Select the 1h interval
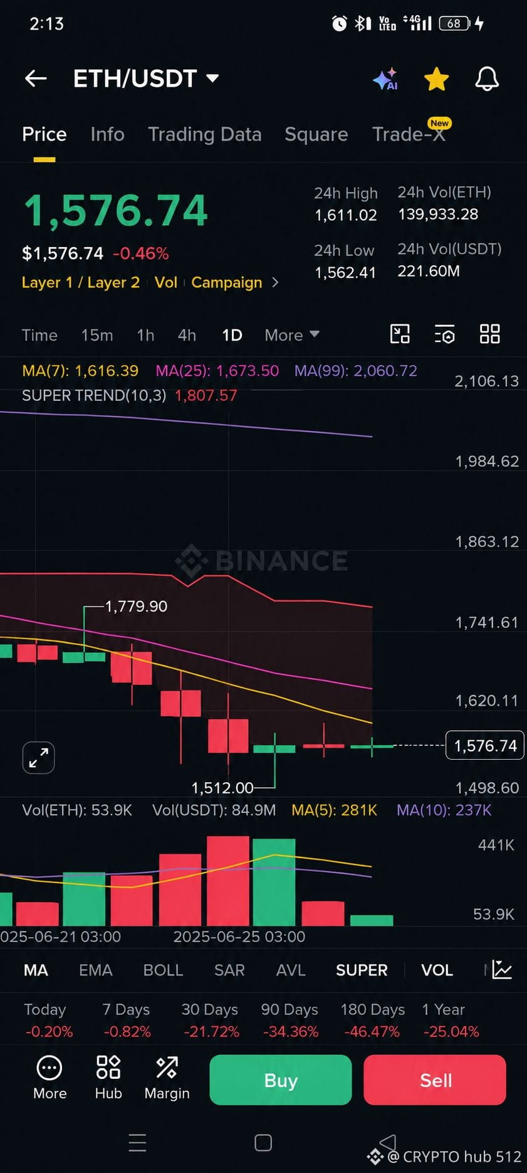Screen dimensions: 527x1173 coord(145,335)
